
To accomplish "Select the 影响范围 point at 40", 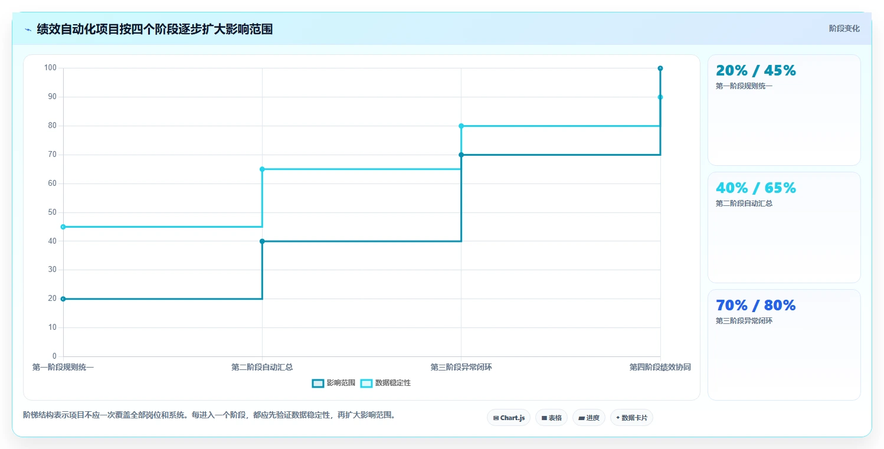I will (x=262, y=241).
